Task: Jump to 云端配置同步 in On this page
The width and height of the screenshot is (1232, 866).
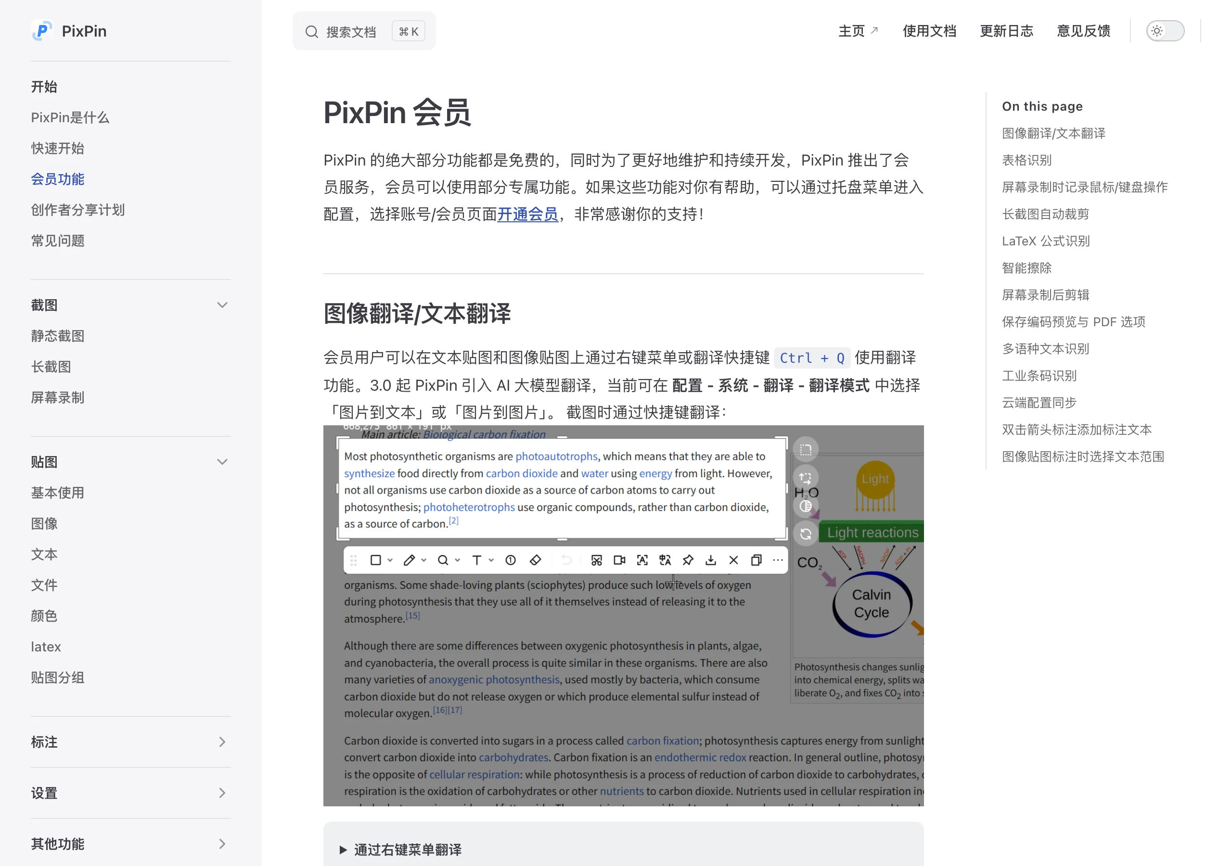Action: (x=1039, y=402)
